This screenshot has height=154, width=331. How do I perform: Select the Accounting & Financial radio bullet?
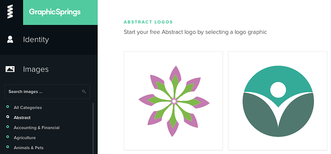tap(7, 127)
